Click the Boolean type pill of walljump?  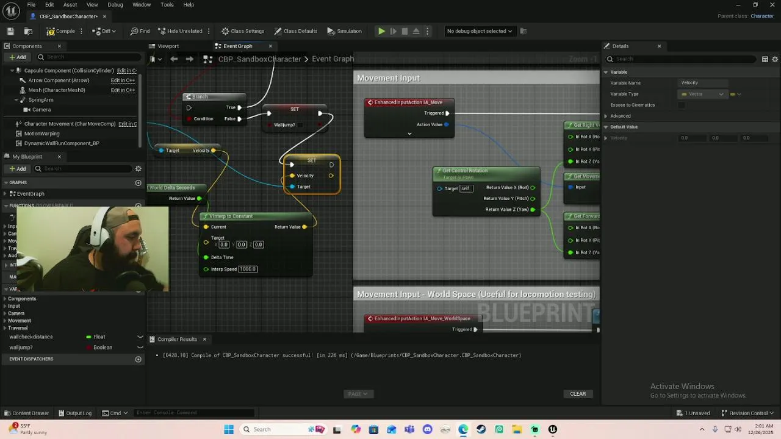coord(99,348)
